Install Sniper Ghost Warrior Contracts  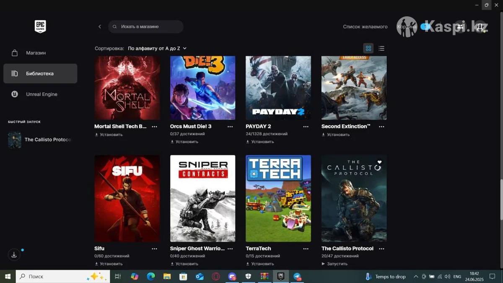coord(184,264)
